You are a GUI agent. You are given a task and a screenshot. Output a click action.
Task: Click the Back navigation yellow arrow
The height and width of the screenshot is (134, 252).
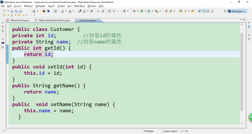[24, 15]
